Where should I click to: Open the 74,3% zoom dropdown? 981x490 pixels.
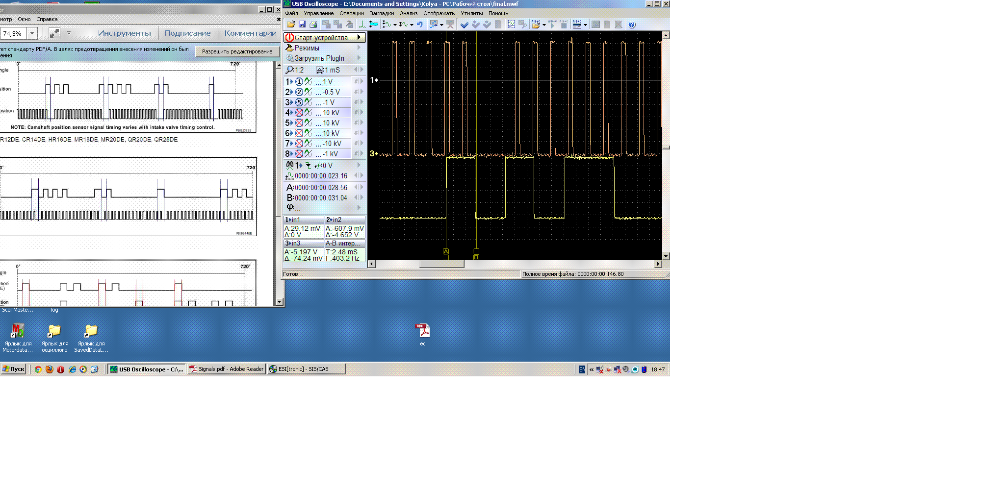pyautogui.click(x=32, y=33)
